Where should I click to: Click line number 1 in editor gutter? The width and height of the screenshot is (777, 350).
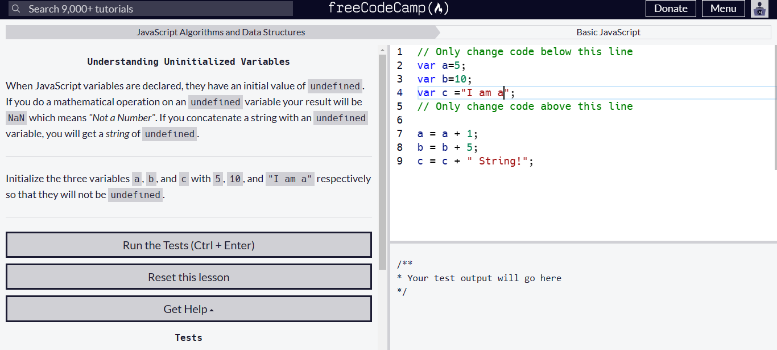coord(400,52)
